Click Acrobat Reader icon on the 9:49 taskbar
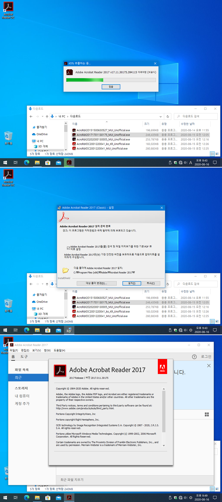The image size is (222, 502). click(x=69, y=498)
